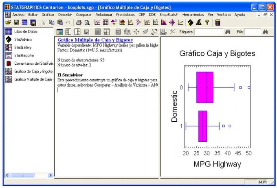This screenshot has width=277, height=188.
Task: Click the Fila input field
Action: click(253, 32)
